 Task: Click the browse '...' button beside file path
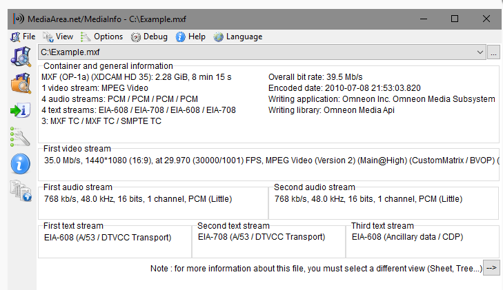(493, 52)
